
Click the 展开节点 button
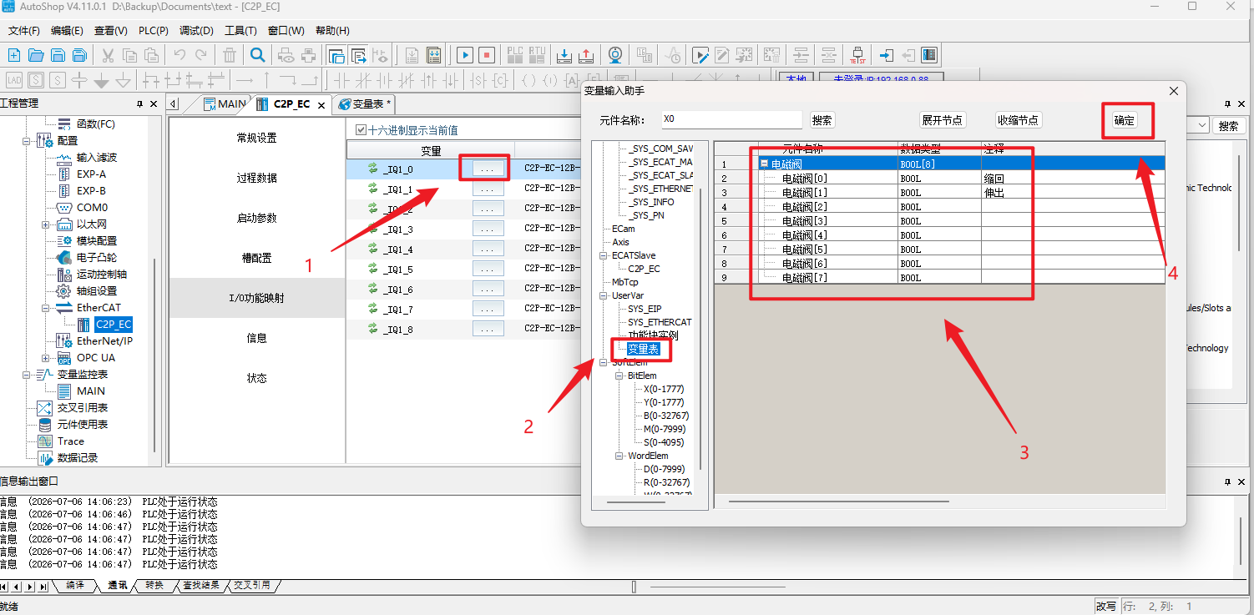[x=942, y=120]
